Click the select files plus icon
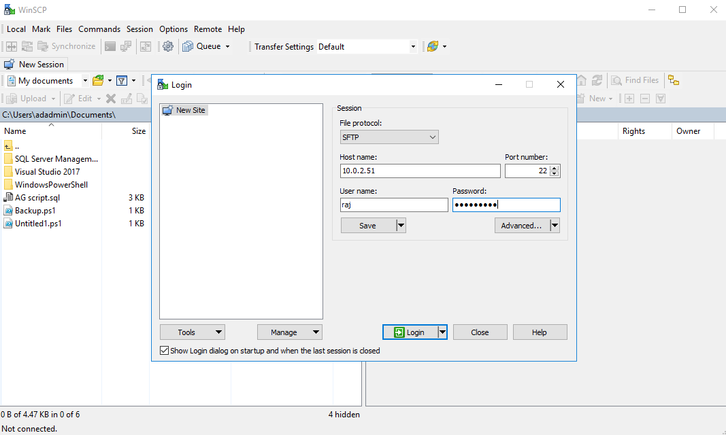Viewport: 726px width, 435px height. 629,99
